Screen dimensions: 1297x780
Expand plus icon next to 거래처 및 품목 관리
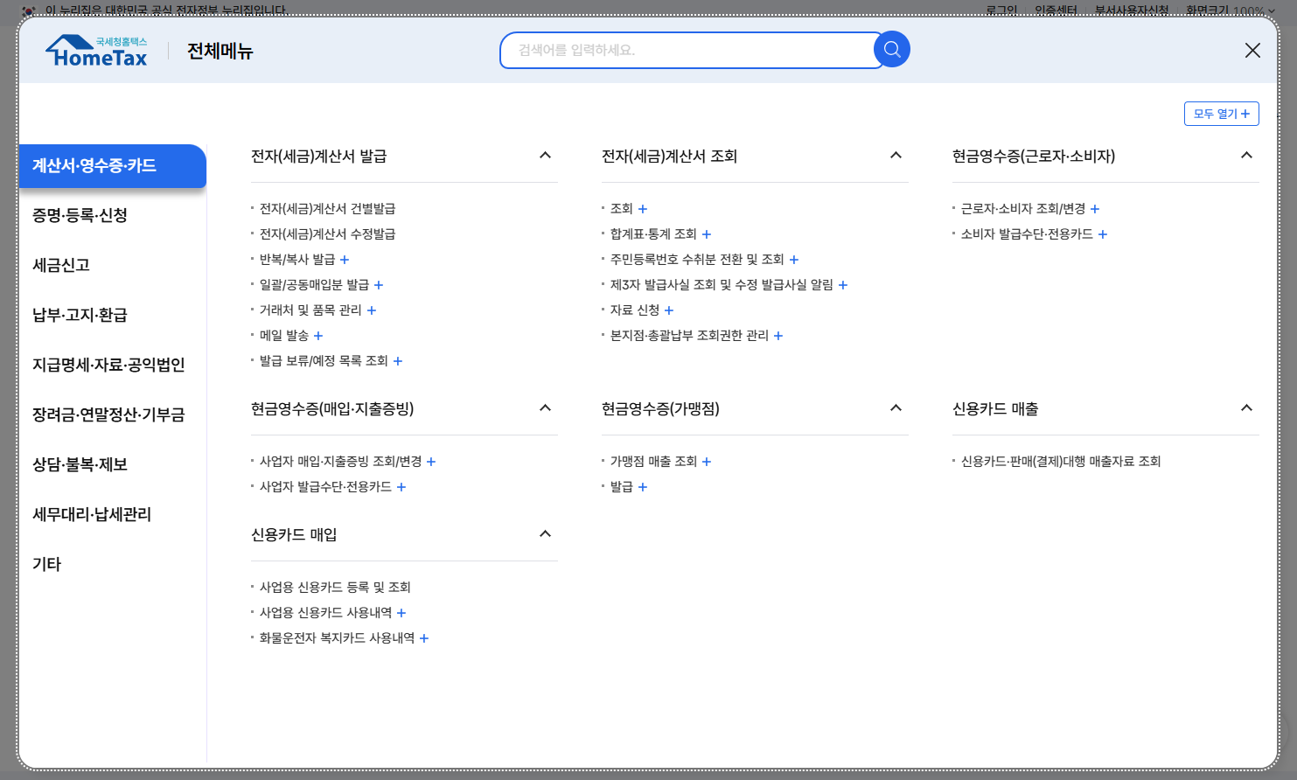pyautogui.click(x=372, y=310)
